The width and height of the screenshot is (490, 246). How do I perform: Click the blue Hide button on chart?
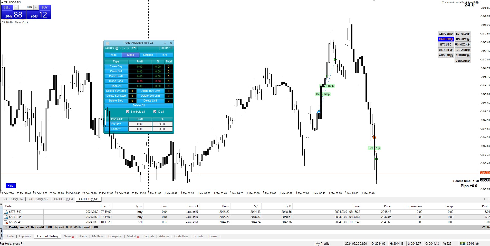11,186
